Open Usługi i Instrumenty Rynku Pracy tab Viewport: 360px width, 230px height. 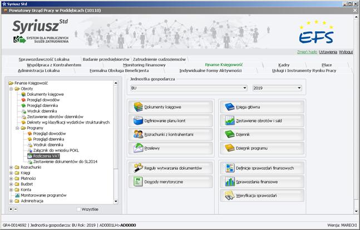click(304, 71)
